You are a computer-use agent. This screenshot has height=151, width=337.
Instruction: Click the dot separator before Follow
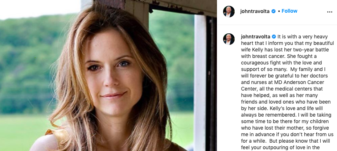[x=279, y=11]
